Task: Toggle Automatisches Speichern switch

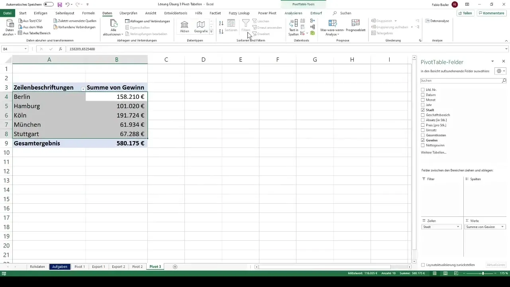Action: (49, 4)
